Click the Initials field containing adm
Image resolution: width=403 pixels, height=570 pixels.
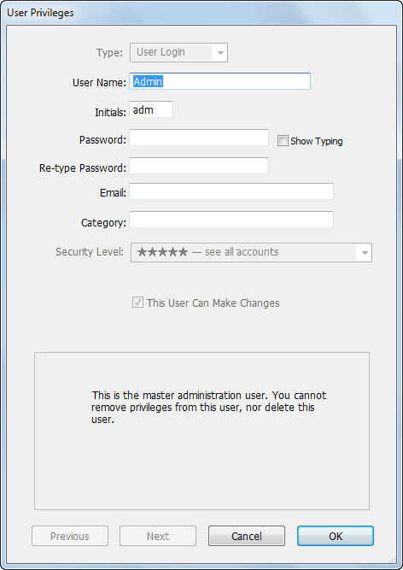pyautogui.click(x=151, y=109)
